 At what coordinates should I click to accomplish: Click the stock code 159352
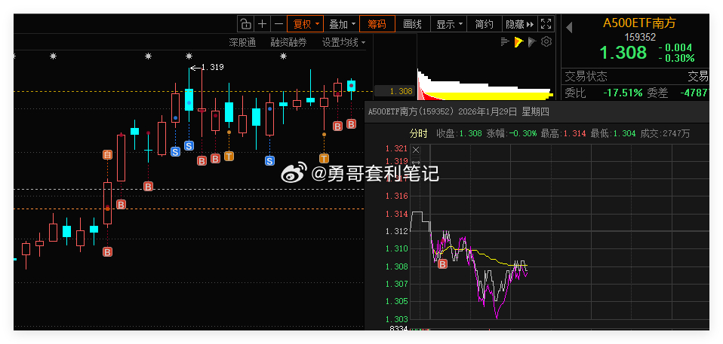point(640,37)
